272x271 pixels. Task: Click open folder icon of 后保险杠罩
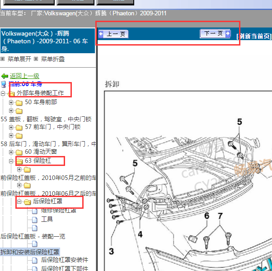27,202
